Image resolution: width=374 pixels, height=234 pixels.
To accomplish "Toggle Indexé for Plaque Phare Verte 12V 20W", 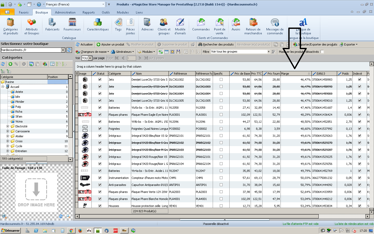I will 359,192.
